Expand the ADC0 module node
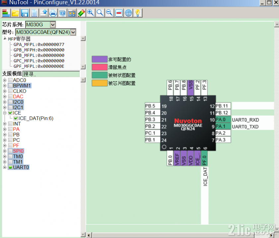Image resolution: width=279 pixels, height=238 pixels. point(5,80)
